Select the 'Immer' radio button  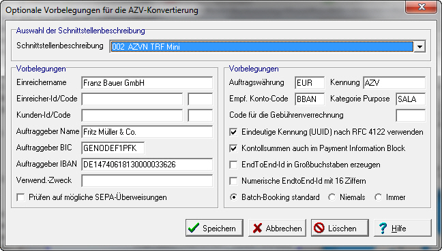click(379, 197)
